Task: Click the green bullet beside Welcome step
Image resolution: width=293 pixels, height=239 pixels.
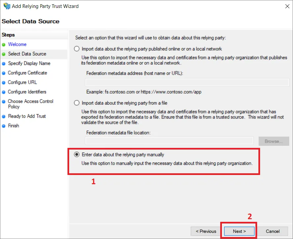Action: pos(4,45)
